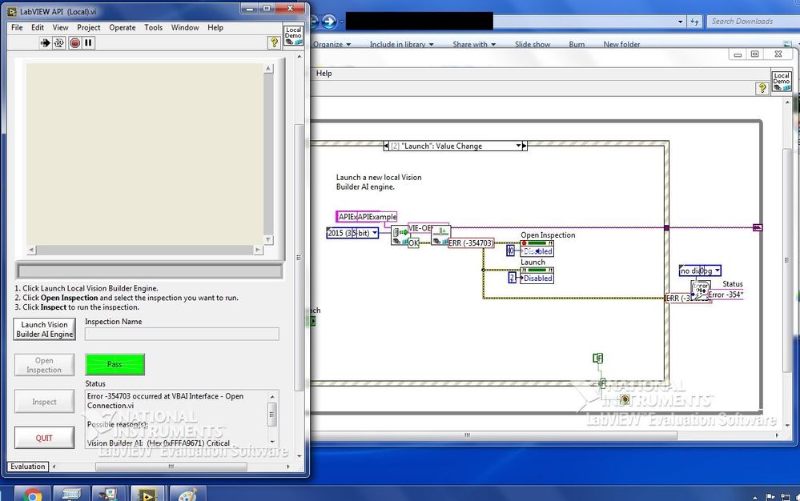Click the Open Connection VI node on diagram

click(440, 235)
